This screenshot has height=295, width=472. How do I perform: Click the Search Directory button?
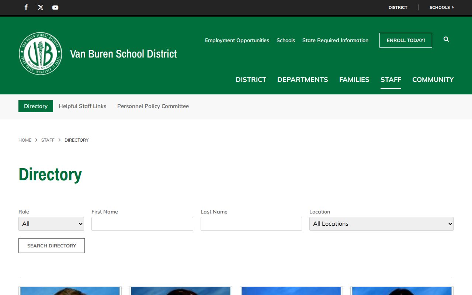[x=52, y=246]
